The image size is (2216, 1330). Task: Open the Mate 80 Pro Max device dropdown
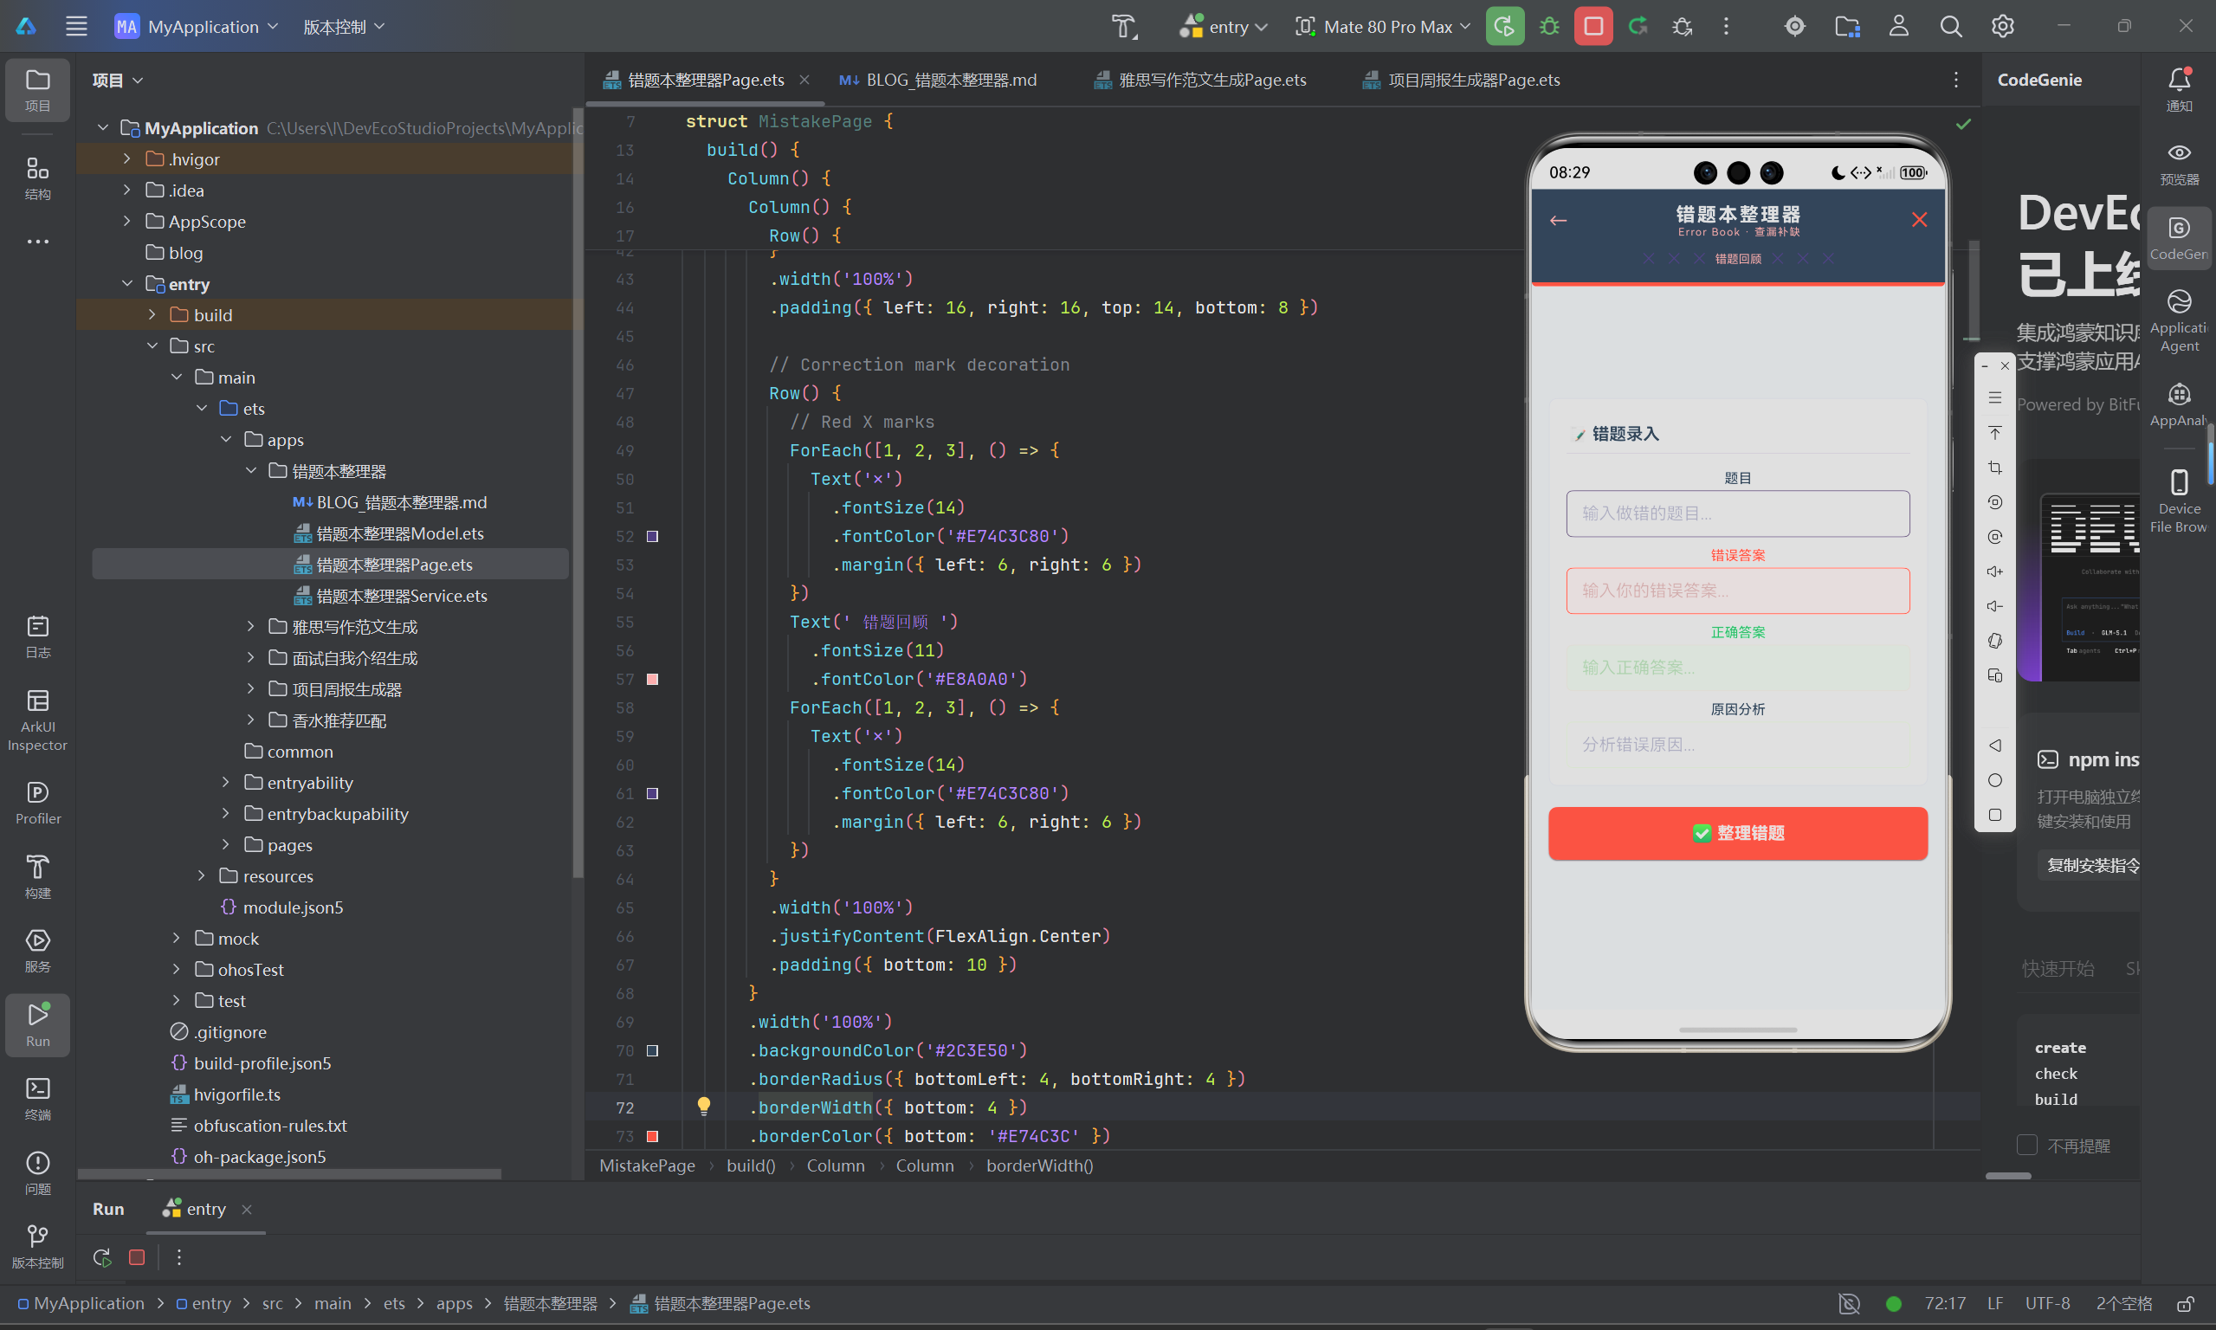[x=1383, y=27]
